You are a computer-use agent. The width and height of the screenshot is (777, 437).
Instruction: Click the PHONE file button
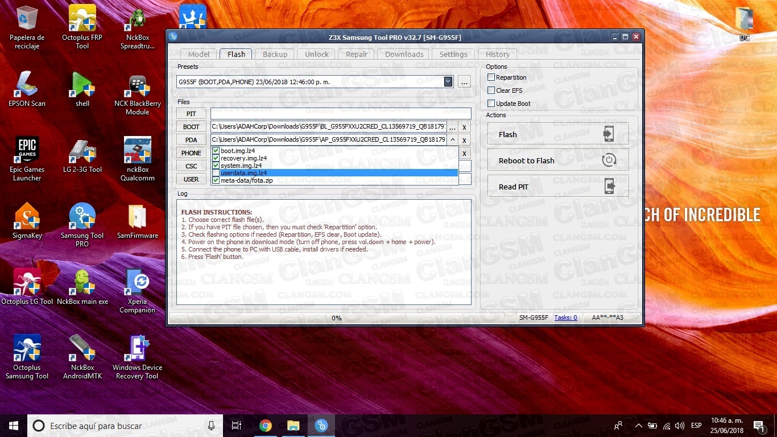tap(191, 153)
